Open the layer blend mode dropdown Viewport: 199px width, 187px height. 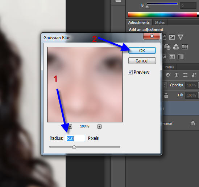click(165, 85)
